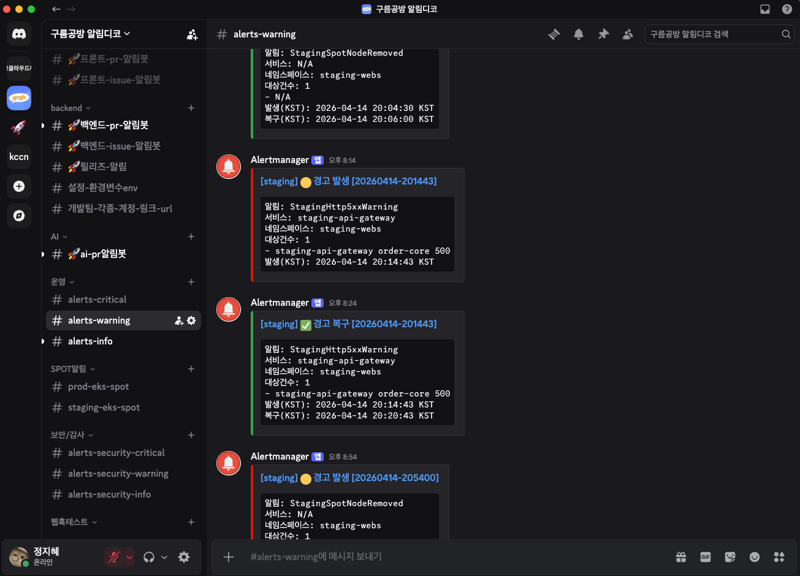The height and width of the screenshot is (576, 800).
Task: Open the emoji picker
Action: (x=754, y=557)
